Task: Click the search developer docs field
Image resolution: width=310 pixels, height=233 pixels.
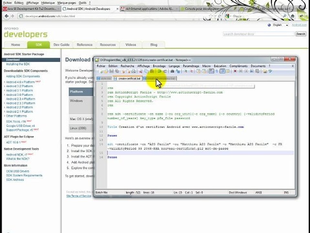Action: coord(259,34)
